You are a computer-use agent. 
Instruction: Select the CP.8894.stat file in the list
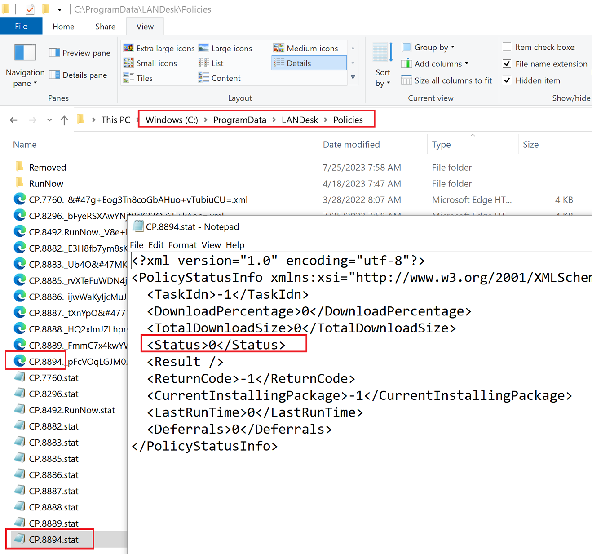point(53,539)
